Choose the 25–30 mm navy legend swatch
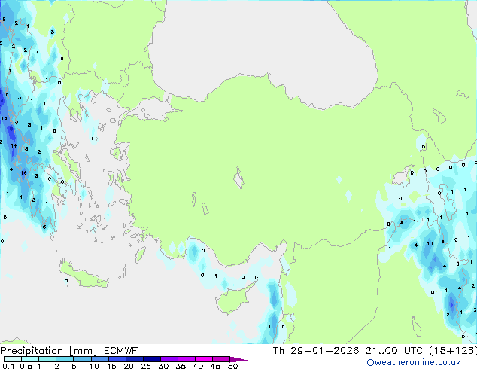 pyautogui.click(x=151, y=359)
